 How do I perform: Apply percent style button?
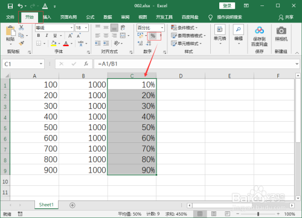point(153,36)
